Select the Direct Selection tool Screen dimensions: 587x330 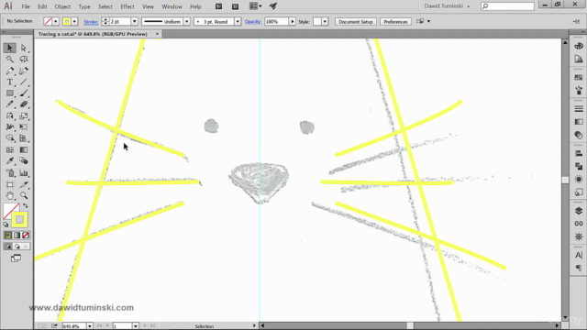(x=24, y=48)
